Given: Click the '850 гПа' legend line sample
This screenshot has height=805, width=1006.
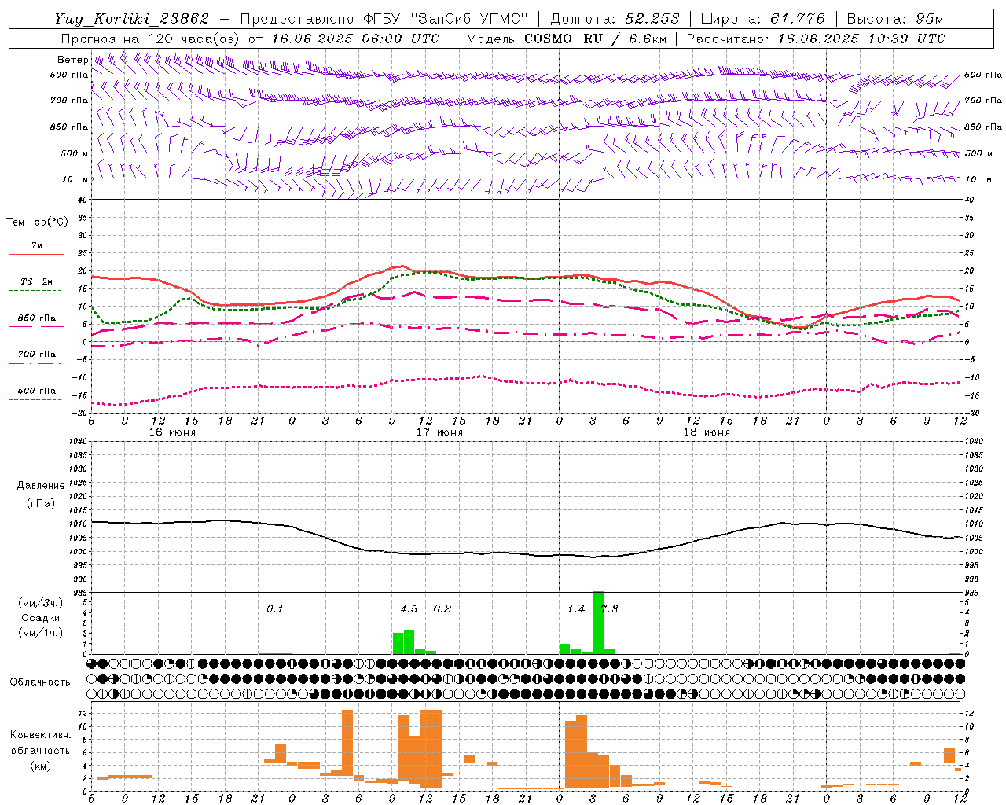Looking at the screenshot, I should click(36, 326).
